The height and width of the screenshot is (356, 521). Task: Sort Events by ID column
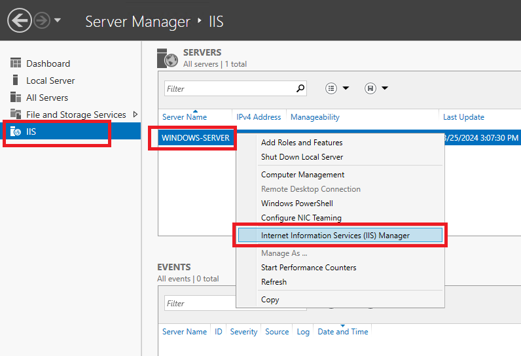pos(219,331)
